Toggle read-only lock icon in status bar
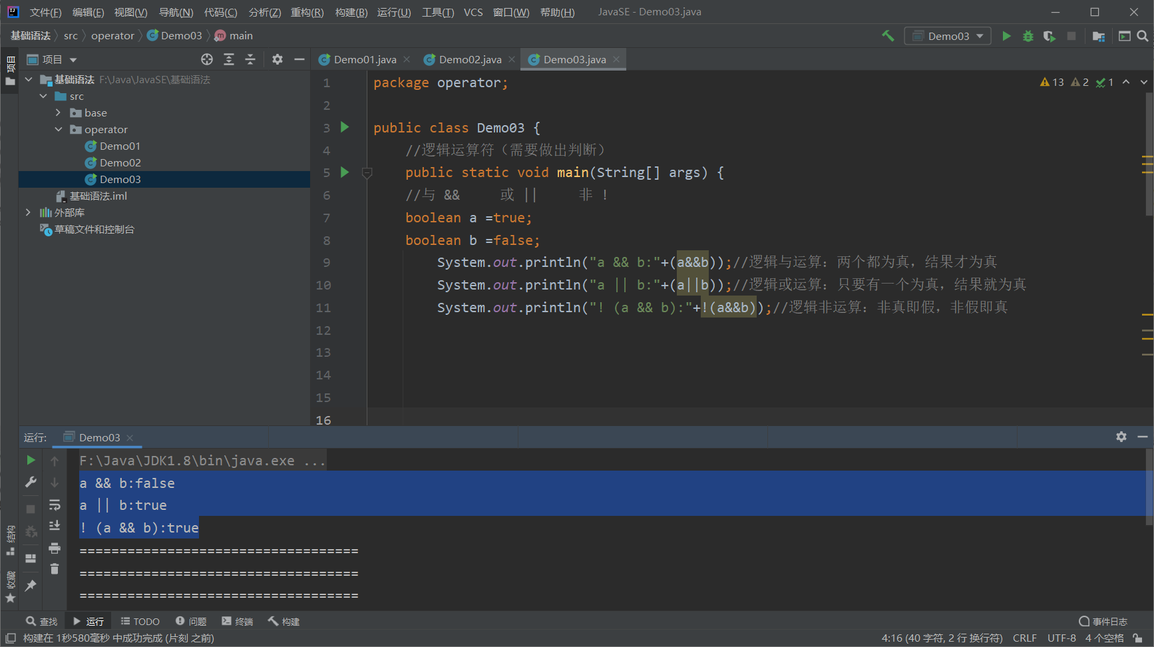The height and width of the screenshot is (647, 1154). click(x=1138, y=638)
